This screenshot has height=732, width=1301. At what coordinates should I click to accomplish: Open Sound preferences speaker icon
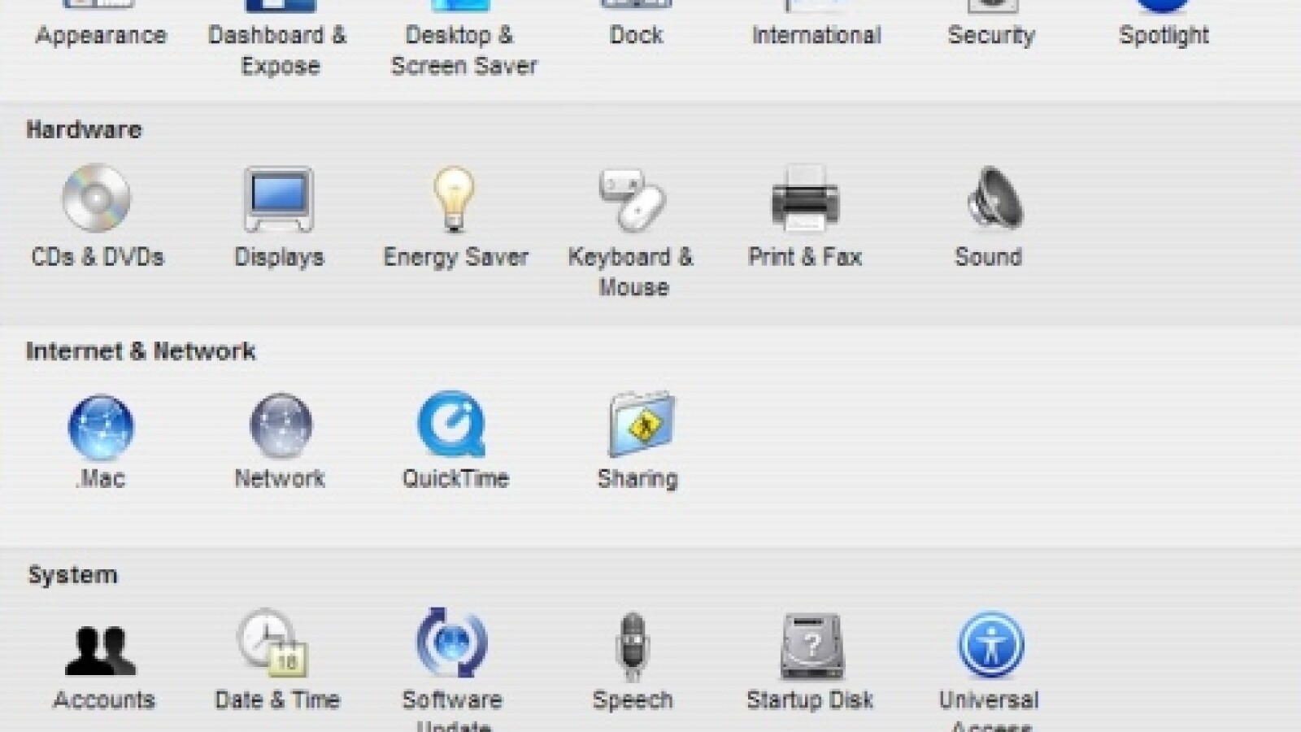[994, 199]
